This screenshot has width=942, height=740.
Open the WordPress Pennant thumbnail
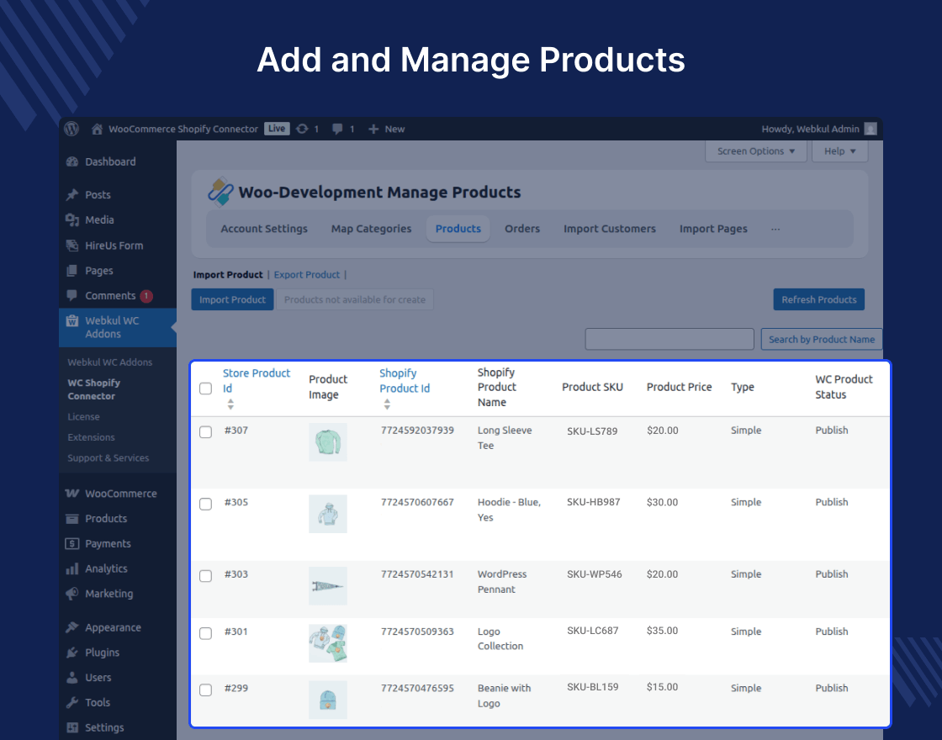point(328,585)
